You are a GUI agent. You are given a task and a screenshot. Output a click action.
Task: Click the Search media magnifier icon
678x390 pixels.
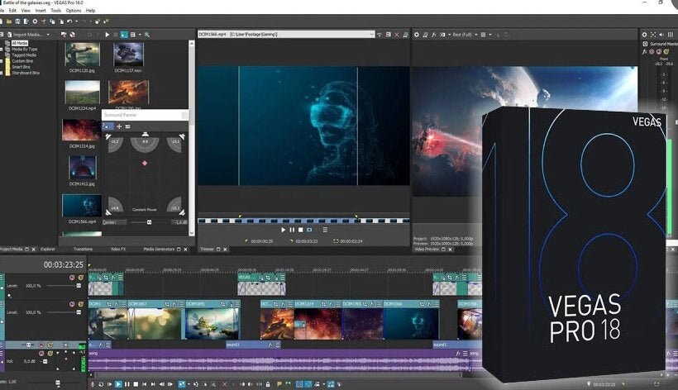coord(147,35)
